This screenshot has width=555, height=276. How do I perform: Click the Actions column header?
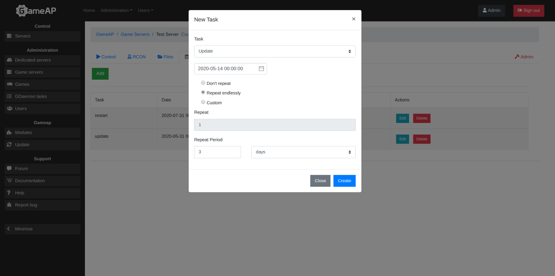pos(459,100)
